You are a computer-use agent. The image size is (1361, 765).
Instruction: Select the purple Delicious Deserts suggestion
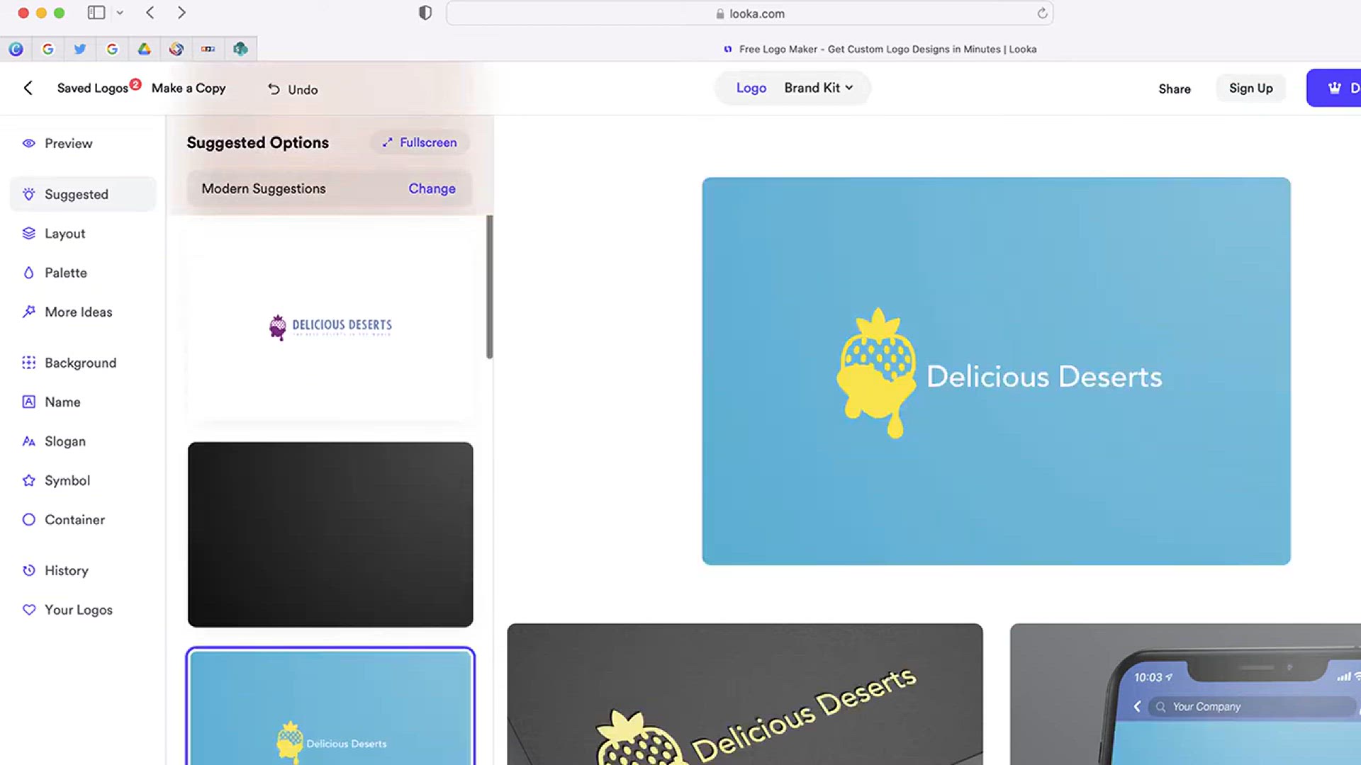point(330,326)
